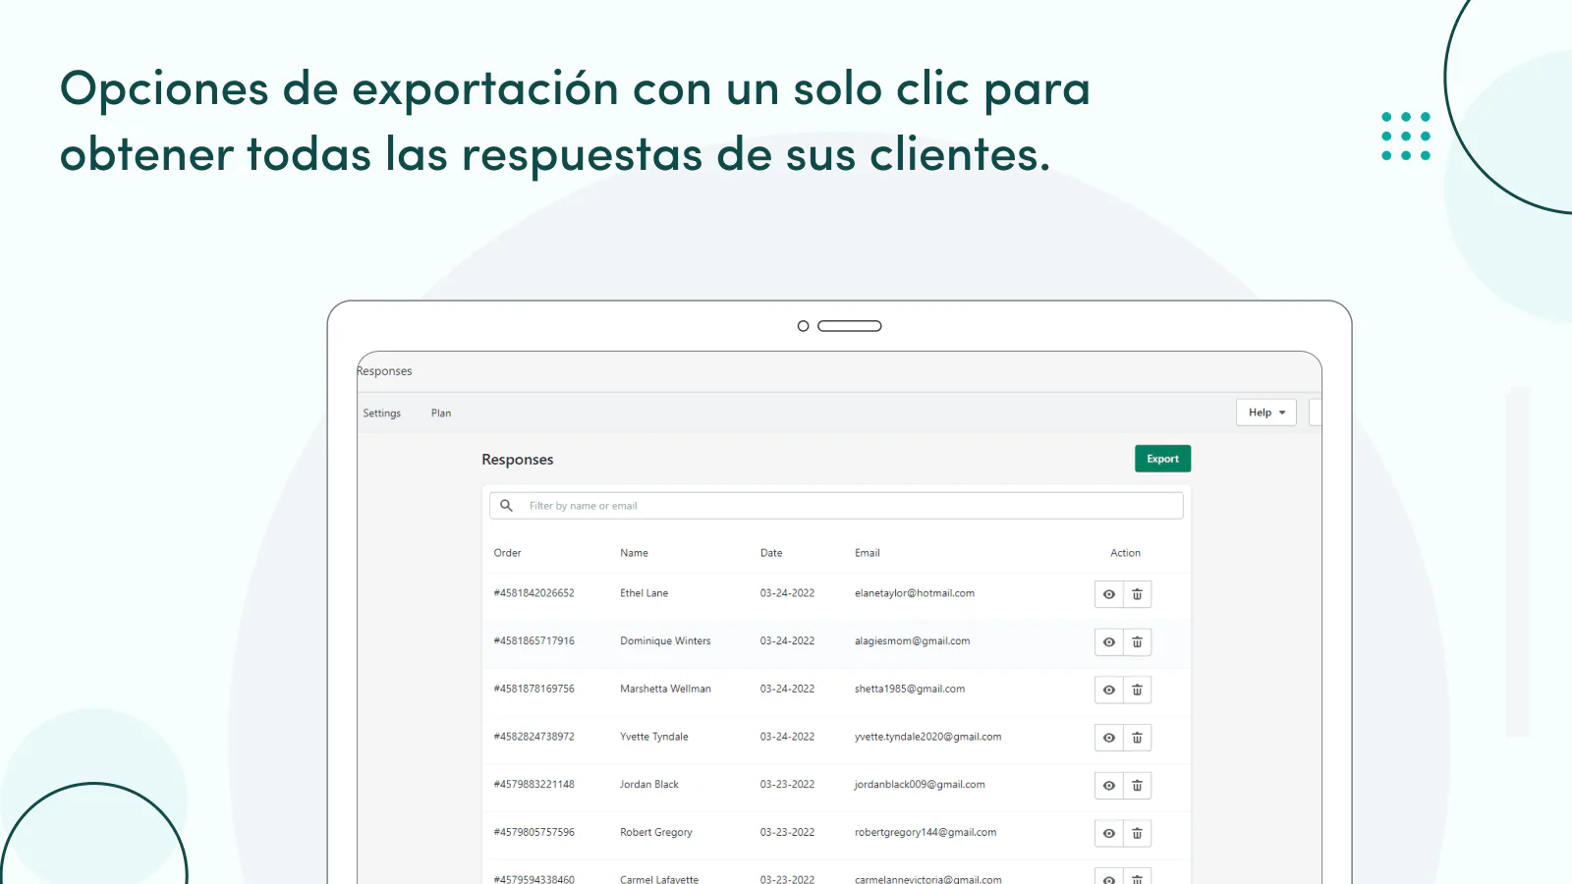
Task: Select order #4582824738972
Action: [x=533, y=737]
